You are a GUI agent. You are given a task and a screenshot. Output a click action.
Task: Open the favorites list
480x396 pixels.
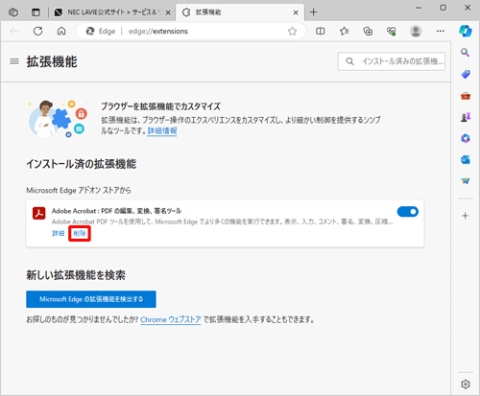(344, 31)
